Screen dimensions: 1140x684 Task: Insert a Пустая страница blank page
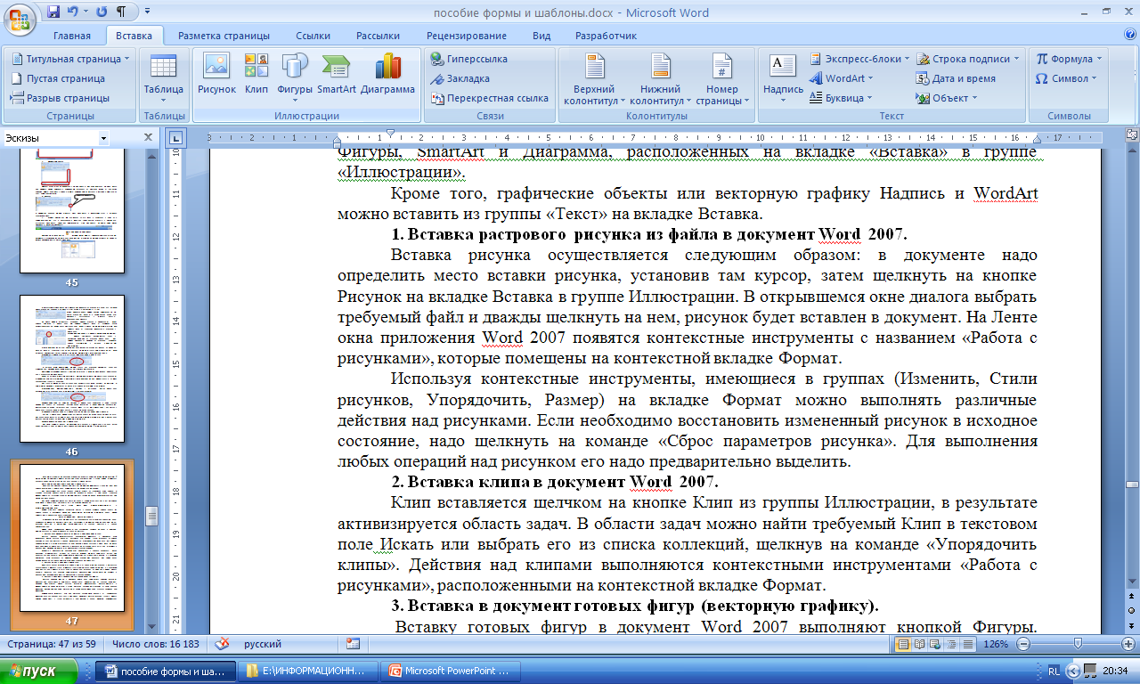coord(59,78)
